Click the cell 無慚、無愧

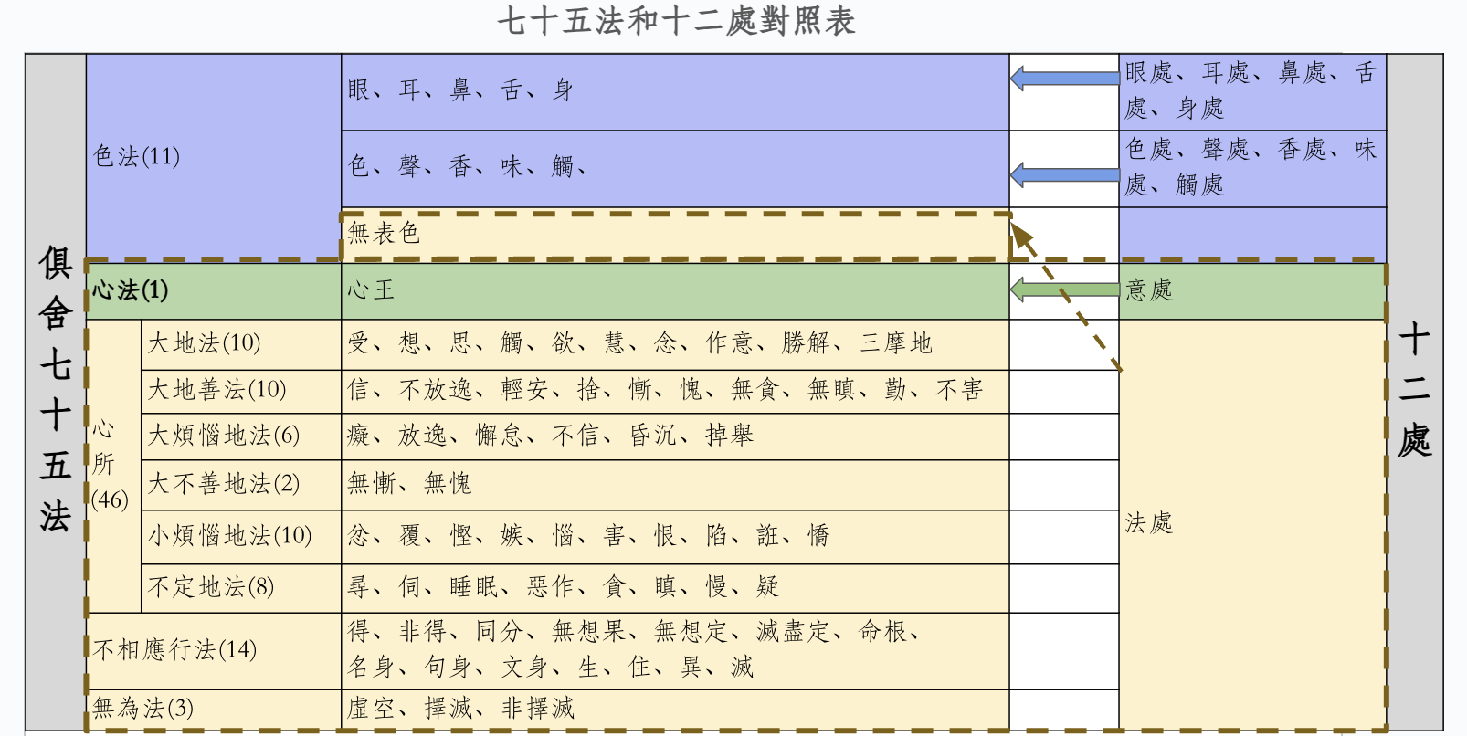click(x=675, y=485)
